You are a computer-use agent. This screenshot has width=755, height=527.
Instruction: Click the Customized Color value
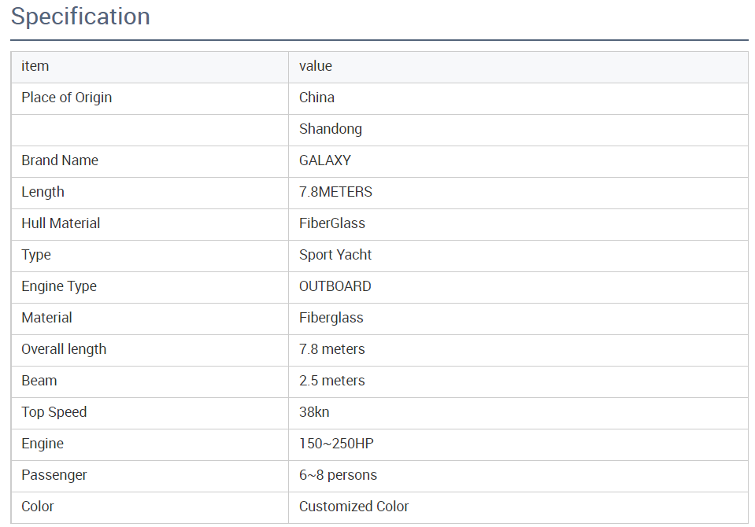[x=354, y=507]
